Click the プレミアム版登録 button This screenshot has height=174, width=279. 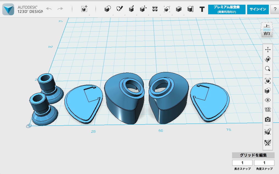pos(227,9)
